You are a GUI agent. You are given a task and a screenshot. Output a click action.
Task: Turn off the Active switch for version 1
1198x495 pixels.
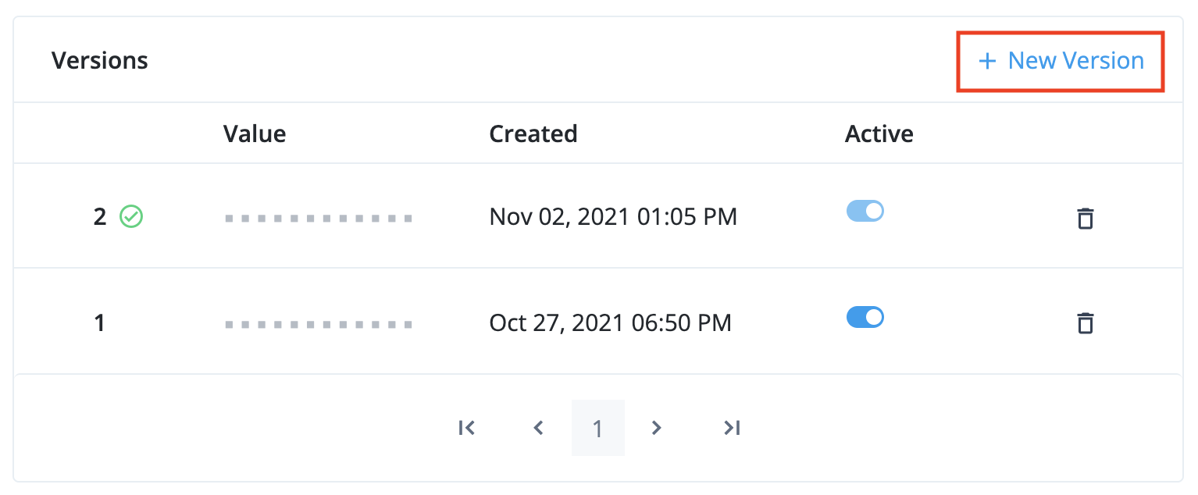(x=865, y=317)
